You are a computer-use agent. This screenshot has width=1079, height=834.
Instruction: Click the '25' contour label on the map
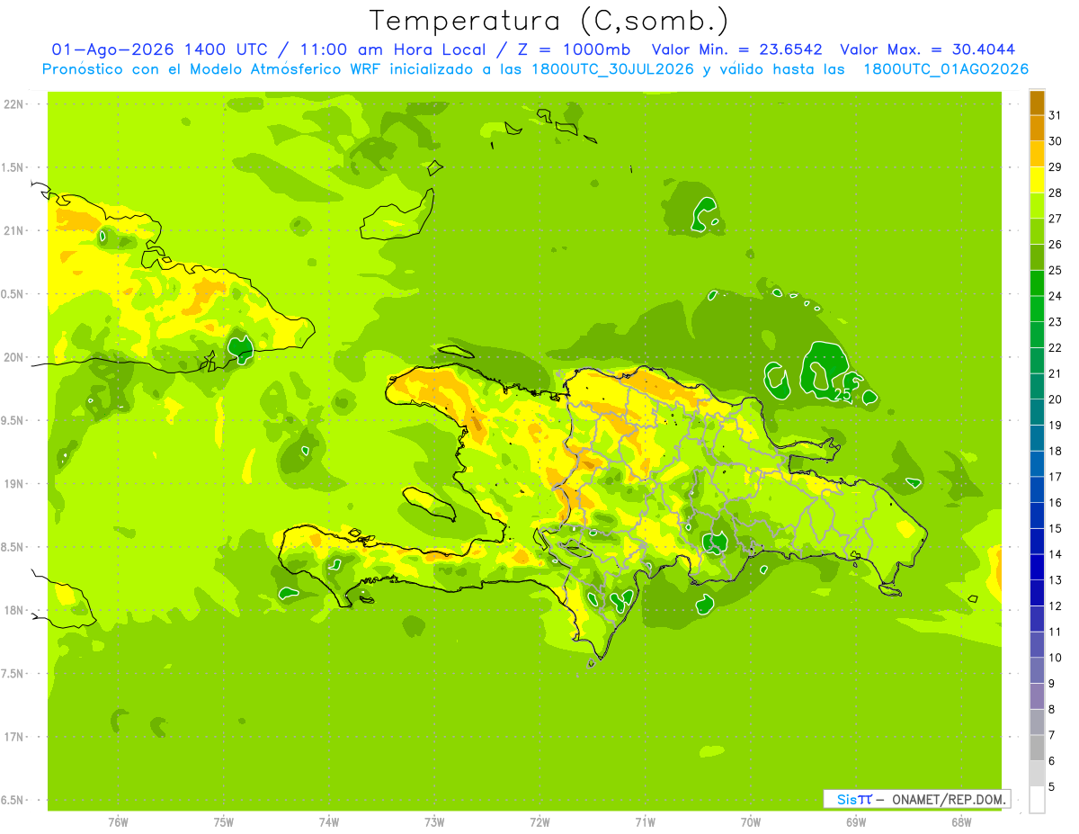(843, 394)
